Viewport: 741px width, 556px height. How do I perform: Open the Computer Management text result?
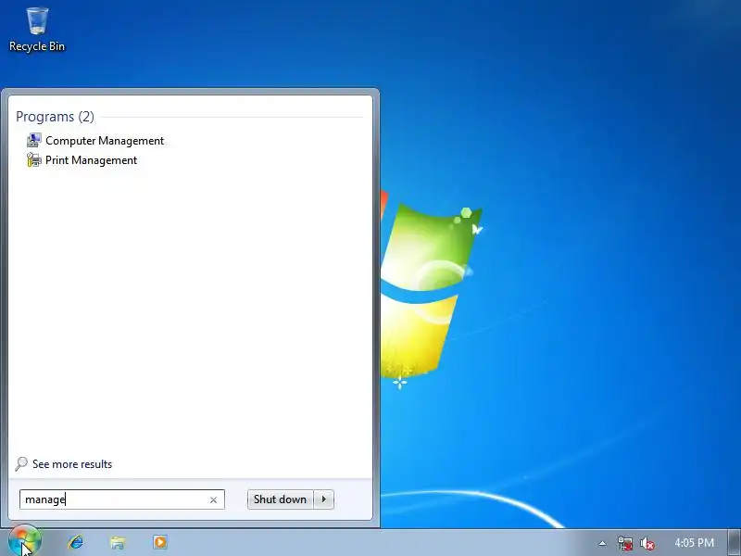click(x=105, y=141)
